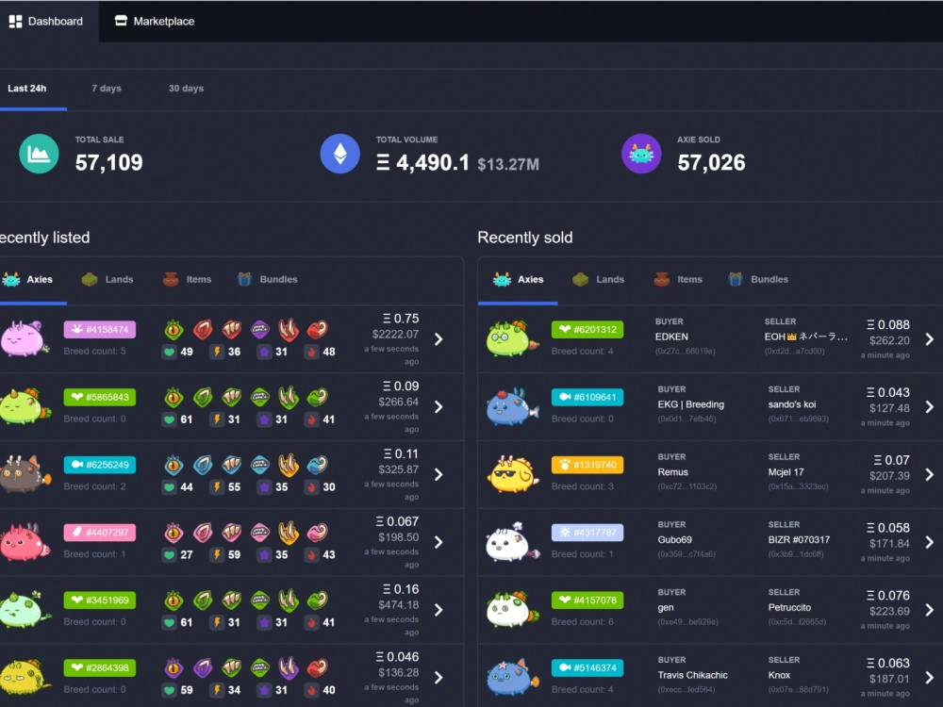Open sold axie badge #4317787
This screenshot has height=707, width=943.
(x=587, y=533)
